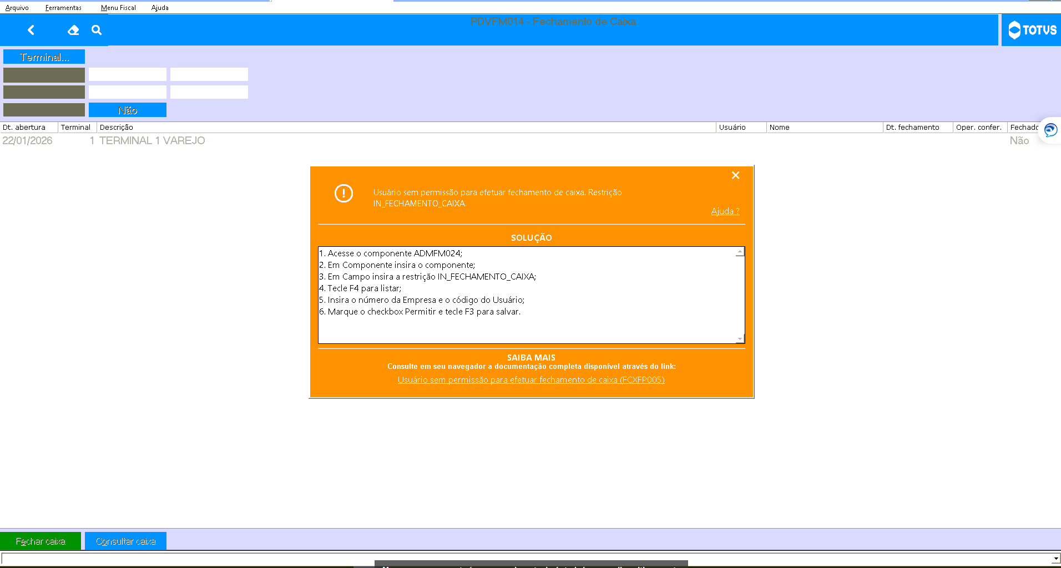The image size is (1061, 568).
Task: Click the magnifier search icon
Action: (x=97, y=30)
